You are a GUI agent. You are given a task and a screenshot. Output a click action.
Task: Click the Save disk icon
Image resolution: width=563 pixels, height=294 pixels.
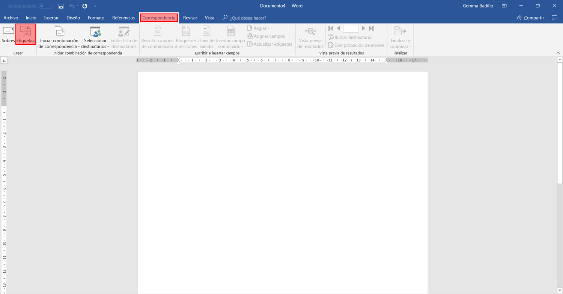point(61,6)
